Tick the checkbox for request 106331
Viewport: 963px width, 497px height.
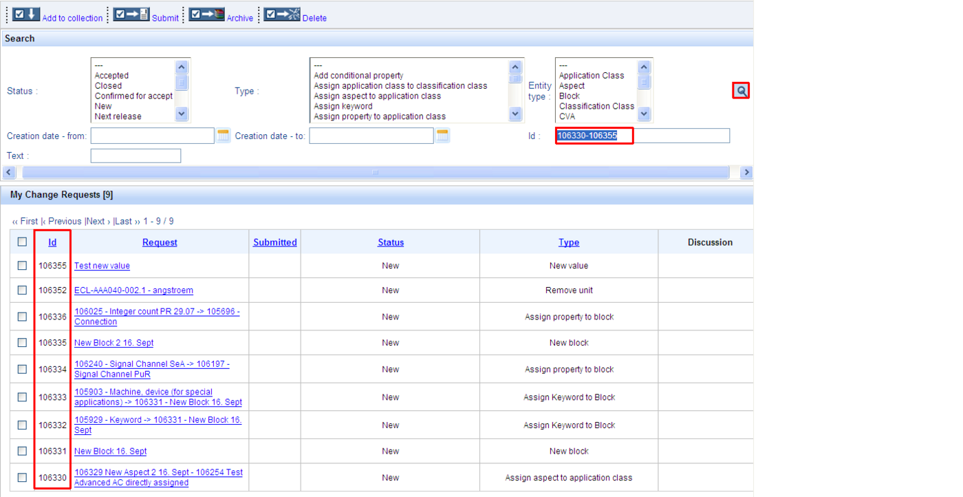tap(22, 452)
